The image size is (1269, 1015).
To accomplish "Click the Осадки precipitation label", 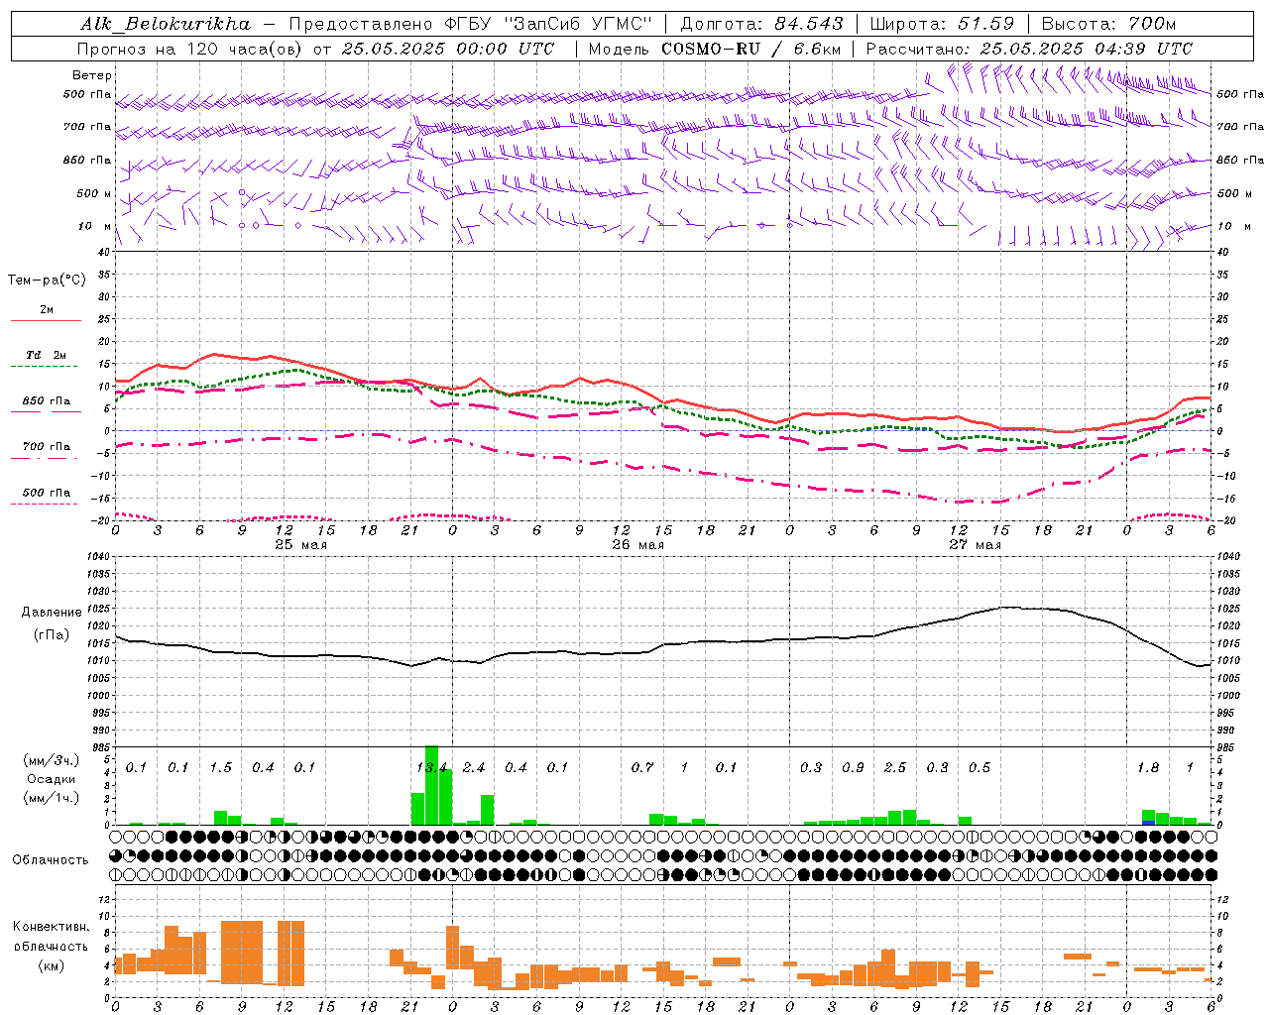I will tap(52, 780).
